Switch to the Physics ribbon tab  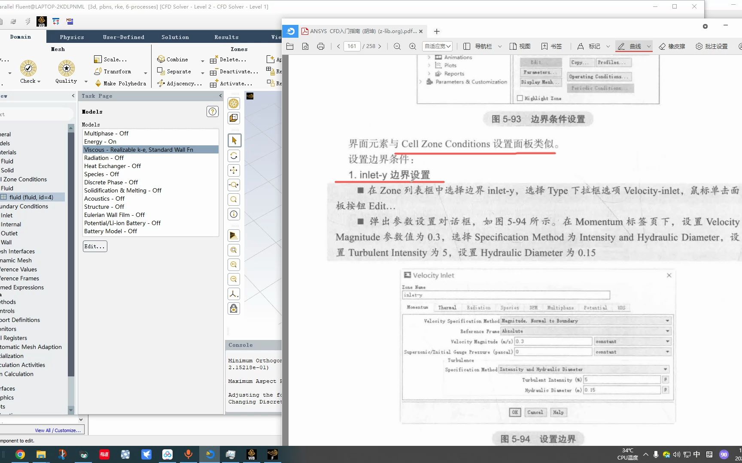[x=71, y=37]
